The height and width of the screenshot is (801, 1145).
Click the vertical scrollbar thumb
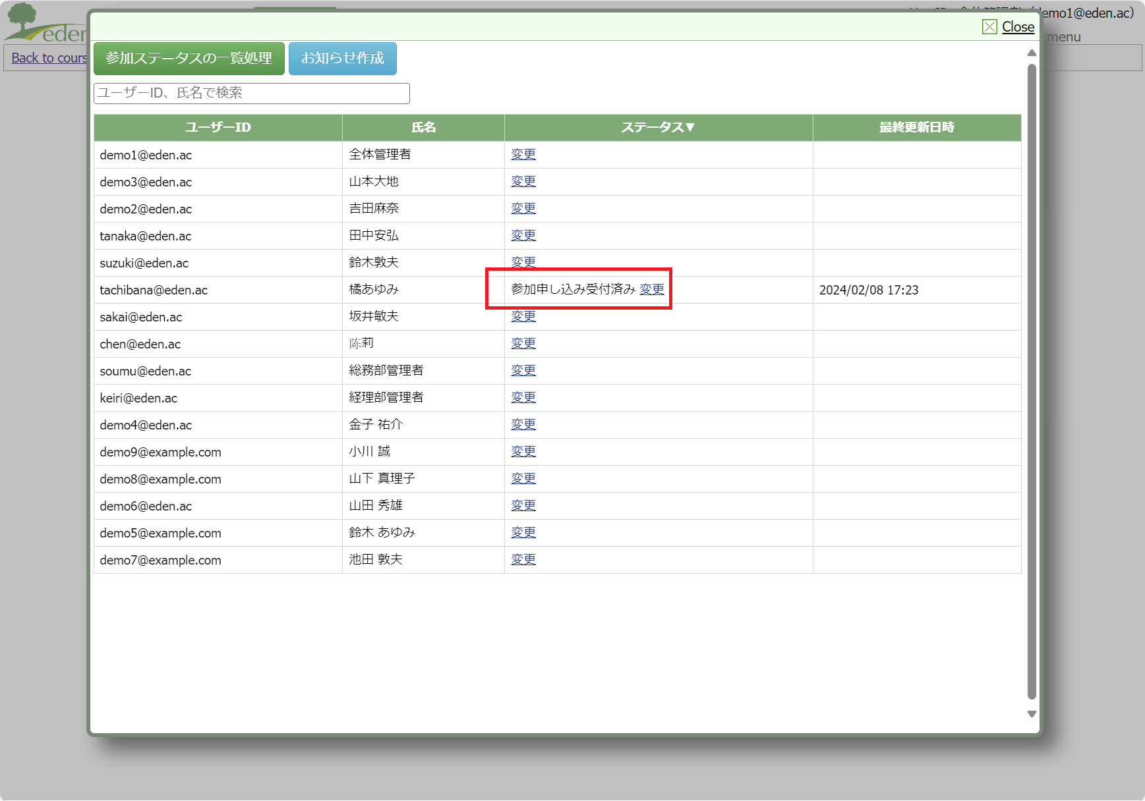click(x=1032, y=381)
